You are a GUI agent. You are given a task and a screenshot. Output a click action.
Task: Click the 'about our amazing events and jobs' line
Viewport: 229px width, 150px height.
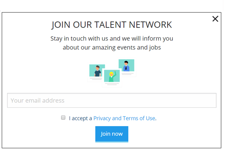112,47
